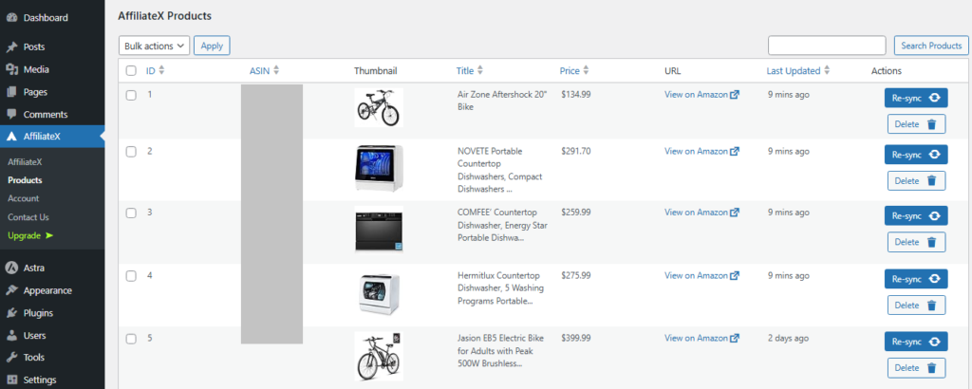The image size is (972, 389).
Task: Click the Air Zone Aftershock bike thumbnail
Action: click(x=379, y=108)
